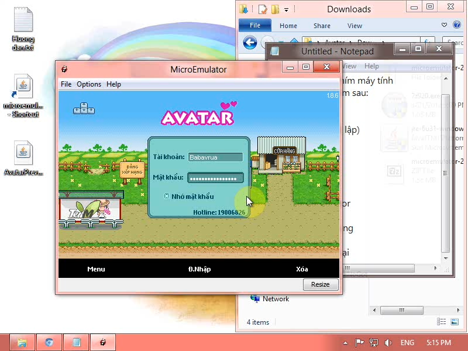Open Help icon in Downloads window
The image size is (468, 351).
[457, 25]
